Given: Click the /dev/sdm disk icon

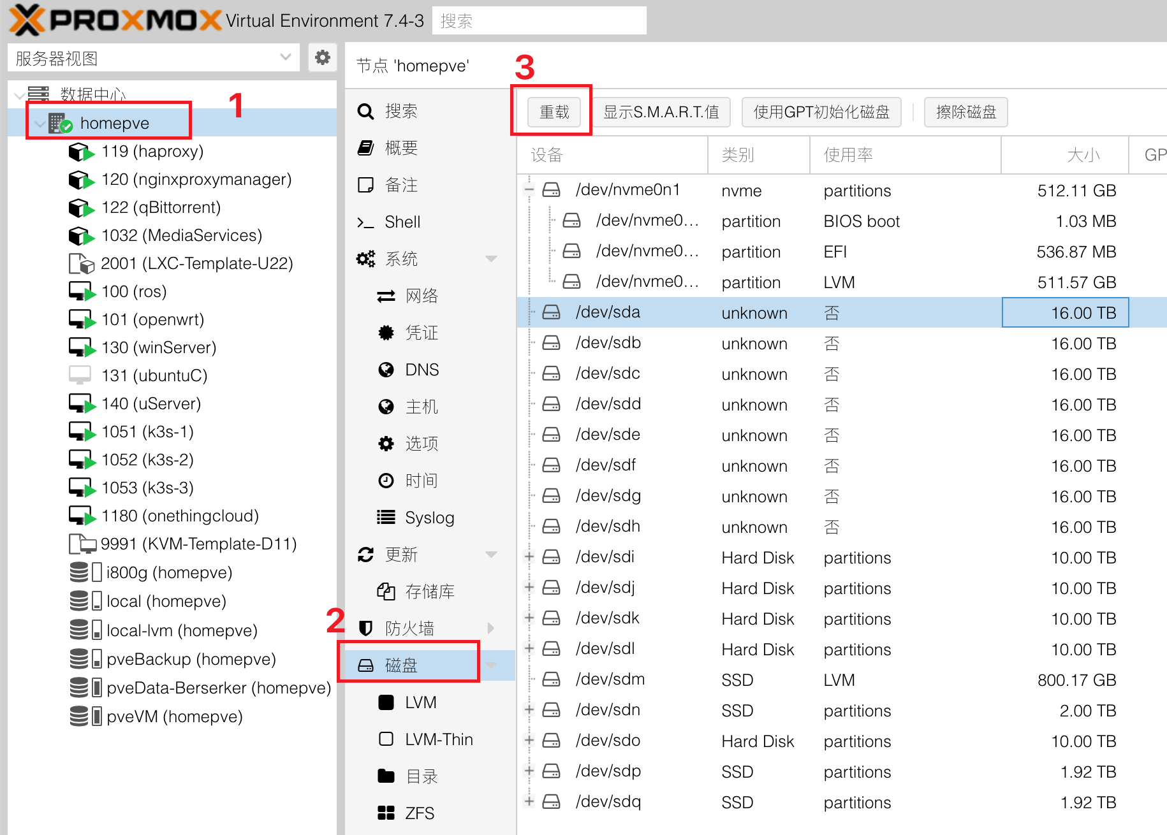Looking at the screenshot, I should tap(551, 679).
